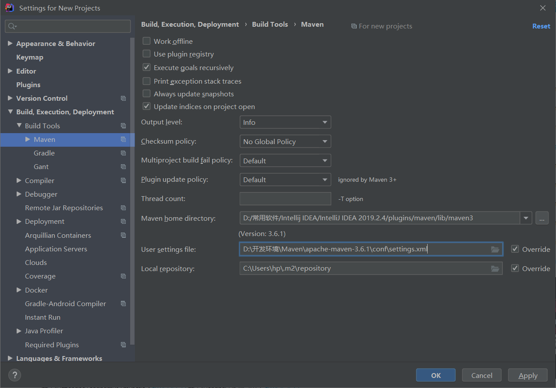Viewport: 556px width, 388px height.
Task: Enable Work offline checkbox
Action: (147, 41)
